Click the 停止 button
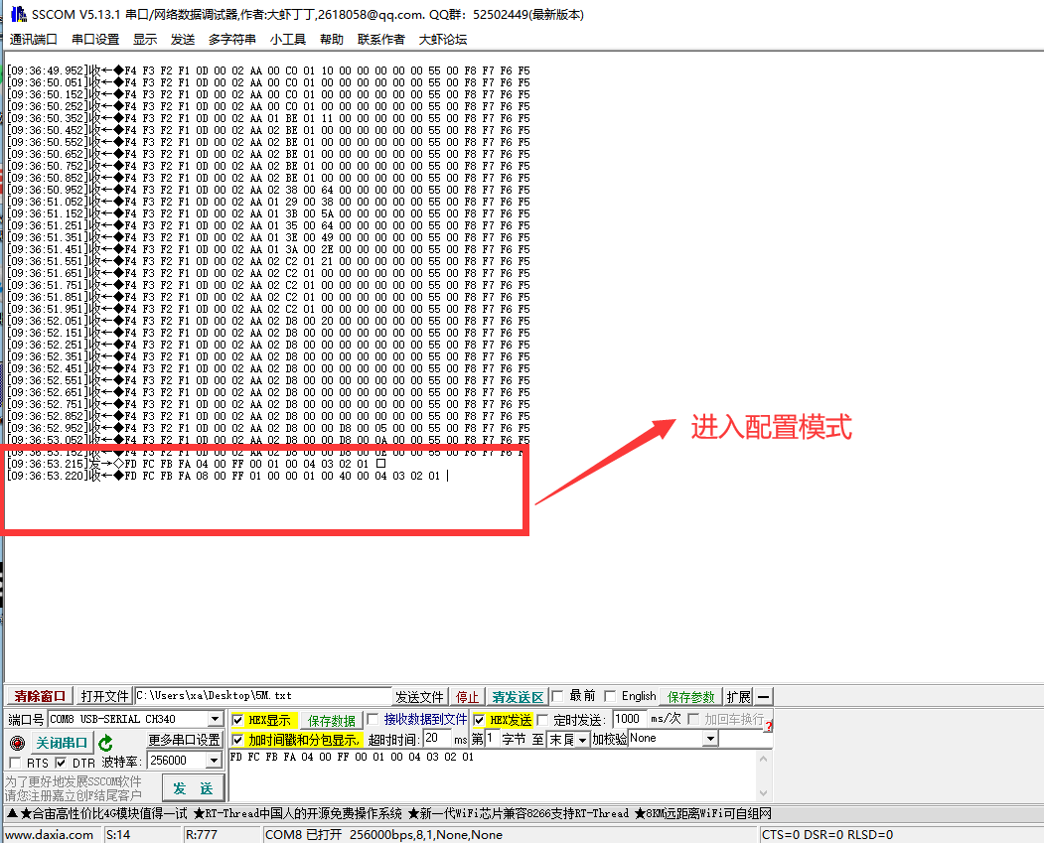This screenshot has height=843, width=1044. tap(467, 697)
